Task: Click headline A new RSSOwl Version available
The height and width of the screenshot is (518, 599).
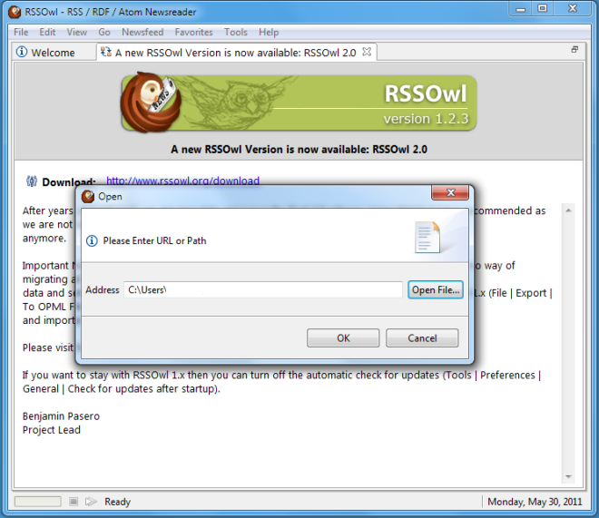Action: 299,150
